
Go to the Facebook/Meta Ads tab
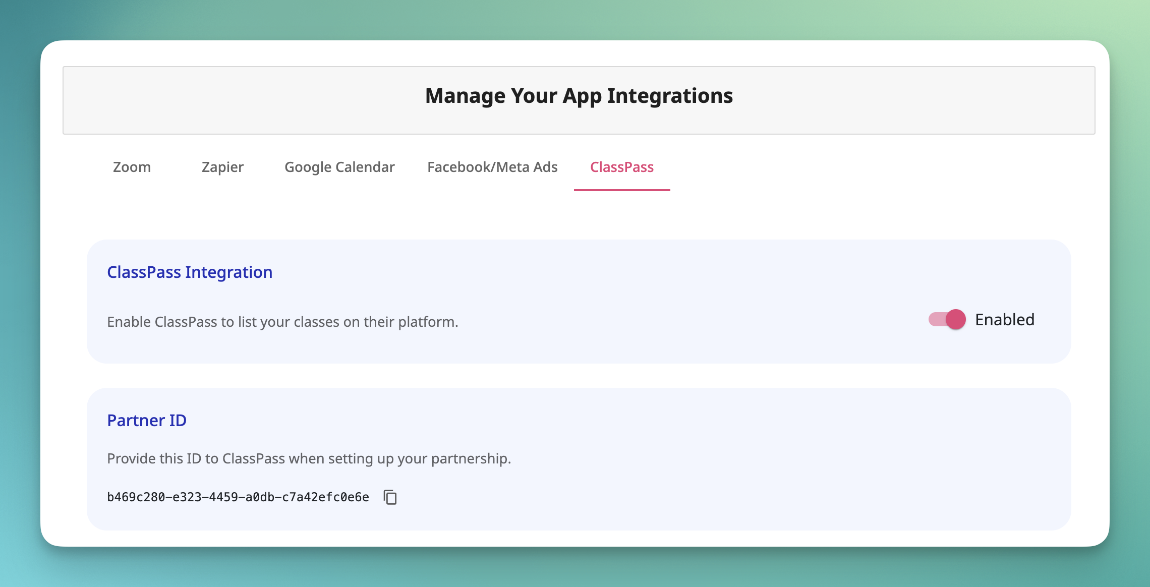point(492,167)
